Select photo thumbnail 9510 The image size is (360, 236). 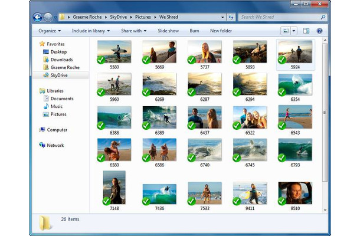point(295,193)
